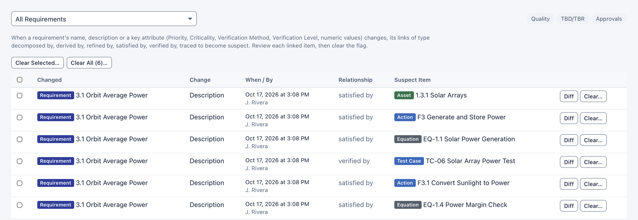Open Diff for TC-06 Solar Array Power Test
Viewport: 638px width, 220px height.
[569, 162]
